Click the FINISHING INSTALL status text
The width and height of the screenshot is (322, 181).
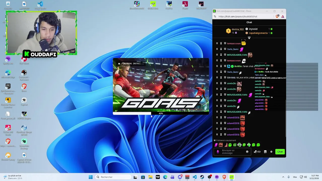[x=133, y=64]
